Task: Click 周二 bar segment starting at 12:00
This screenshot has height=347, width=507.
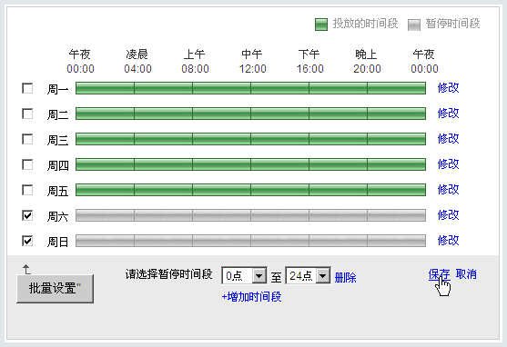Action: pyautogui.click(x=279, y=114)
